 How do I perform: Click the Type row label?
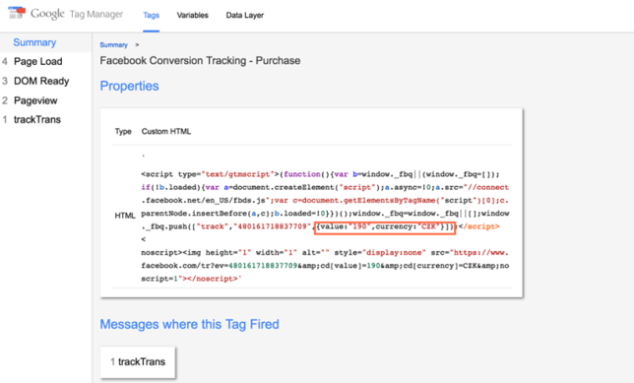123,132
